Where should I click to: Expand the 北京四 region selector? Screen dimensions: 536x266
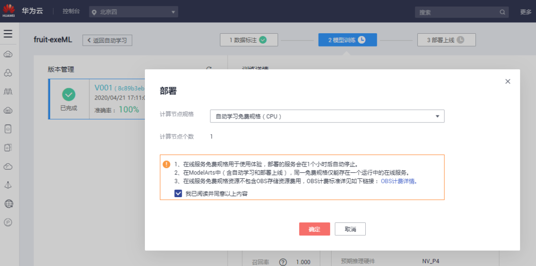[x=134, y=12]
